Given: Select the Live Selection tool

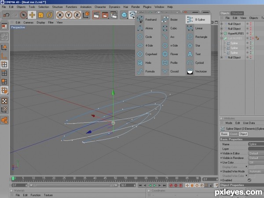Looking at the screenshot, I should pos(23,15).
